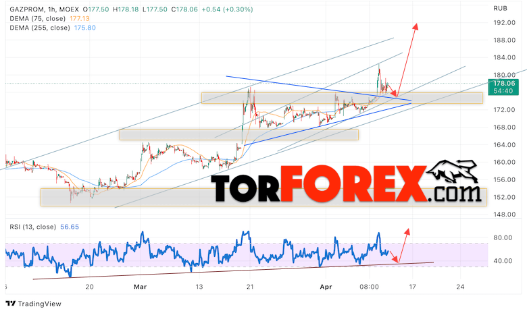Click the low price L177.50 value

coord(155,9)
